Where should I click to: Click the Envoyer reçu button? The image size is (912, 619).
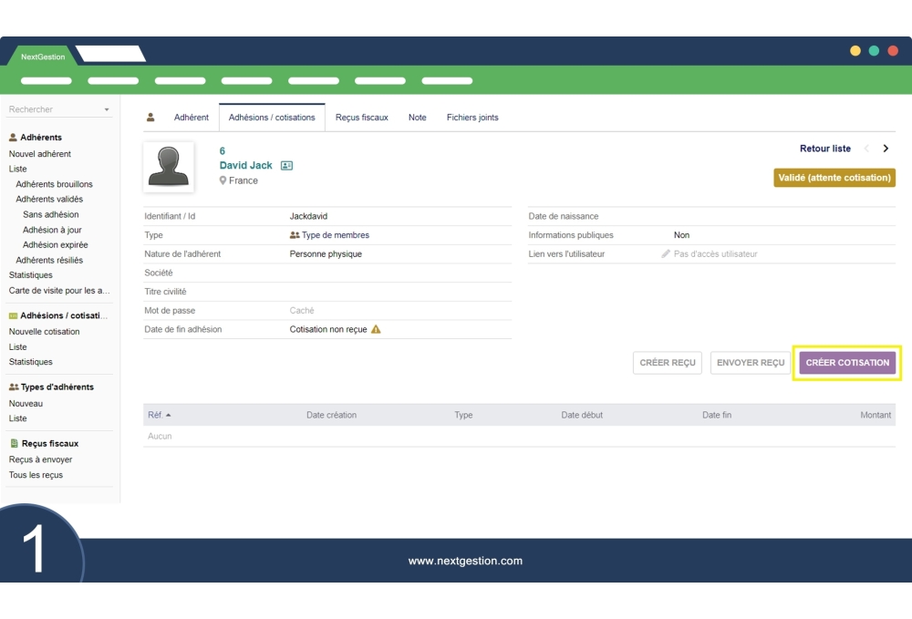coord(750,363)
